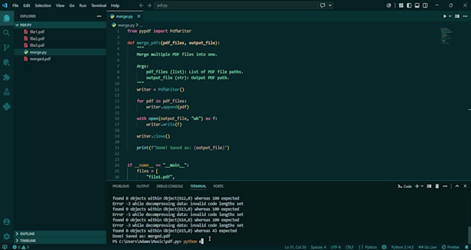
Task: Click the Ln 31, Col 36 status item
Action: (x=296, y=247)
